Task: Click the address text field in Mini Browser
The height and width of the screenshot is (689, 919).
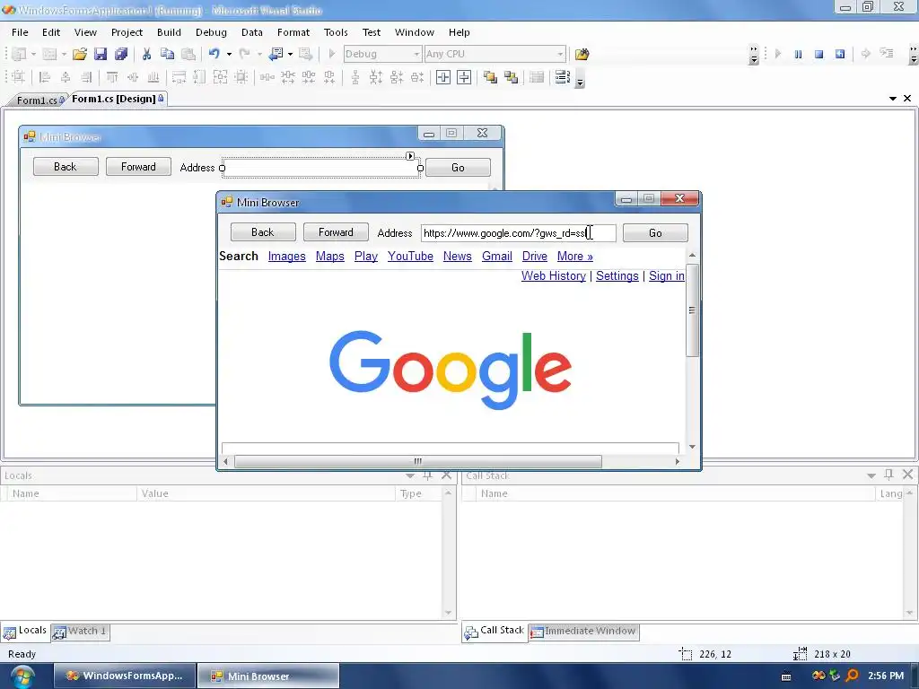Action: 518,233
